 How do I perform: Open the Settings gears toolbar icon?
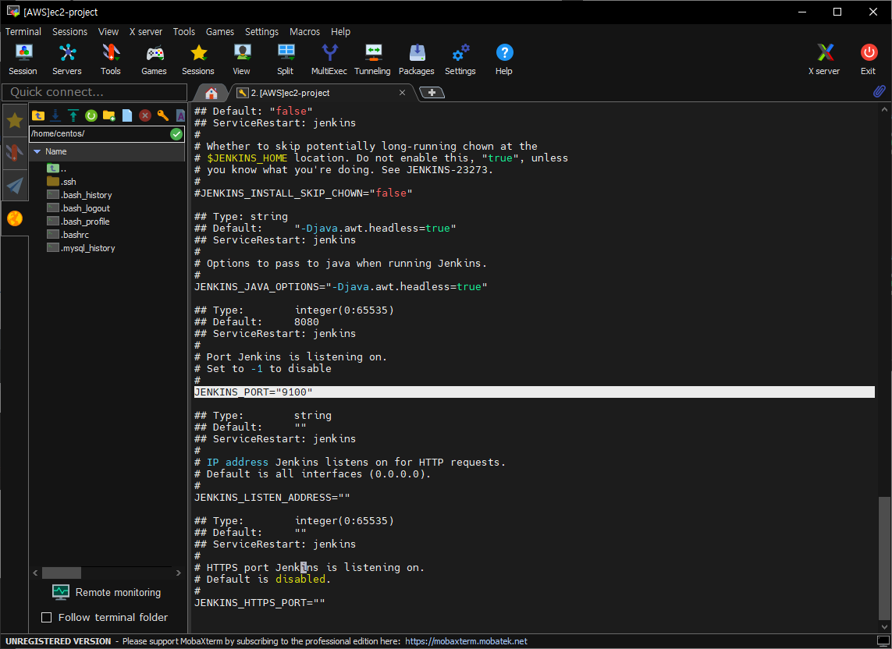(460, 59)
